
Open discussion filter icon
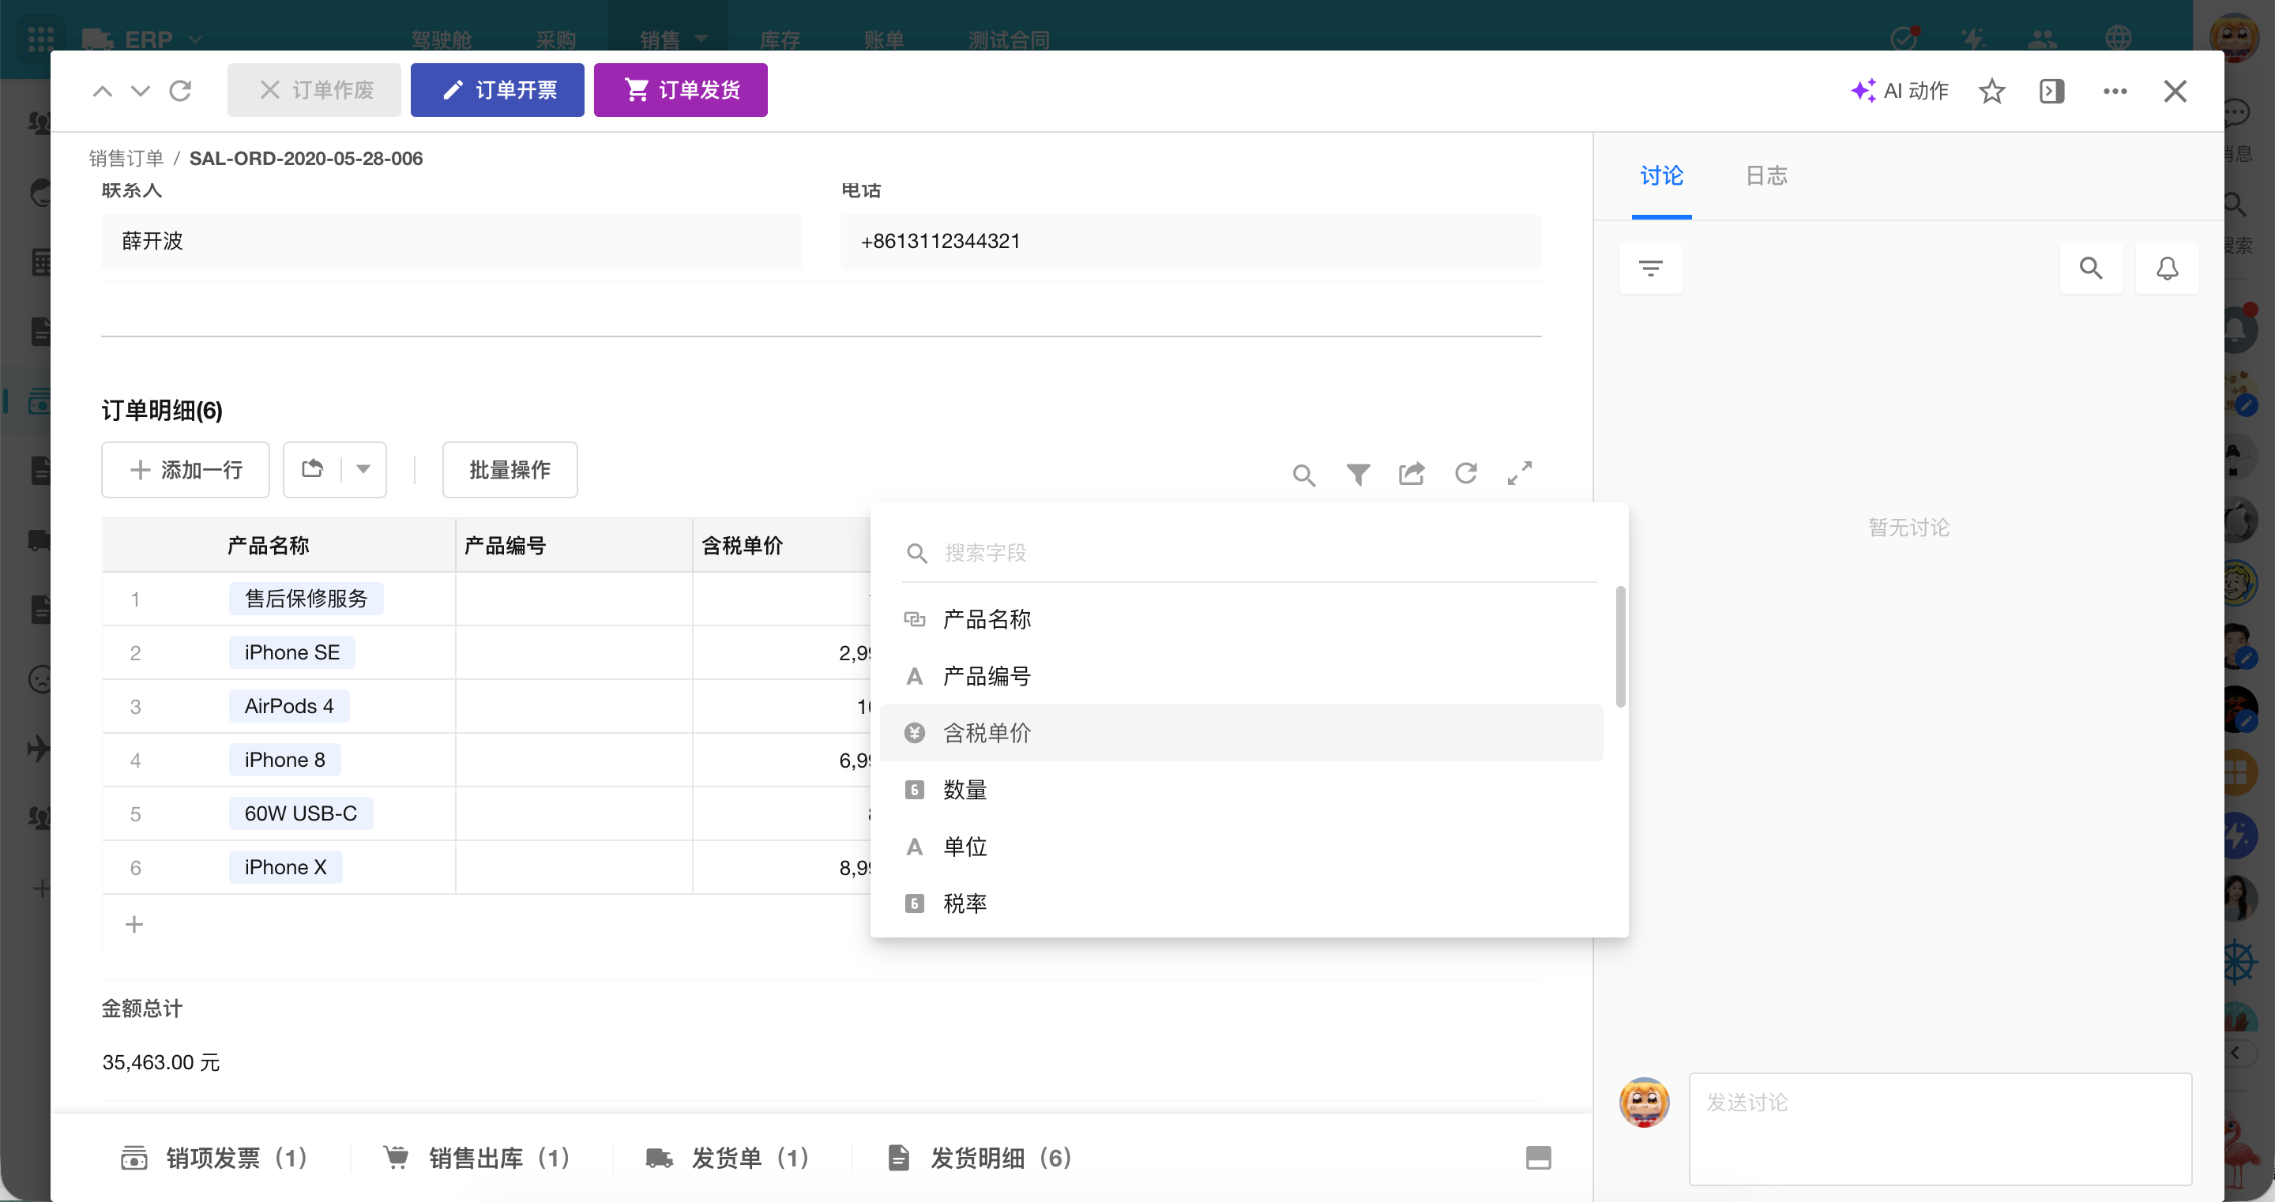pos(1651,269)
